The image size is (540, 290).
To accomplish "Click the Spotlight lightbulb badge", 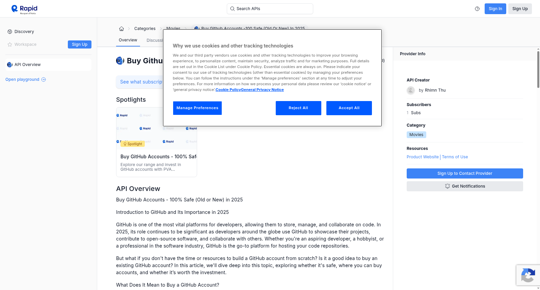I will (x=133, y=144).
